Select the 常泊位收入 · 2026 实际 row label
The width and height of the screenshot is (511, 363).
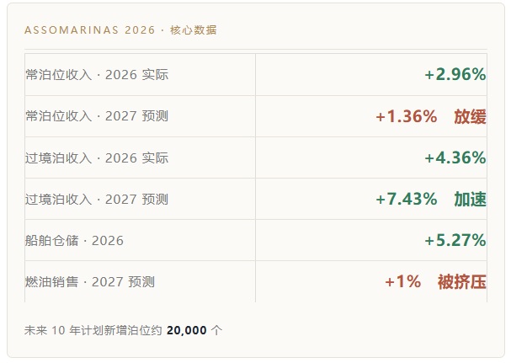click(97, 75)
